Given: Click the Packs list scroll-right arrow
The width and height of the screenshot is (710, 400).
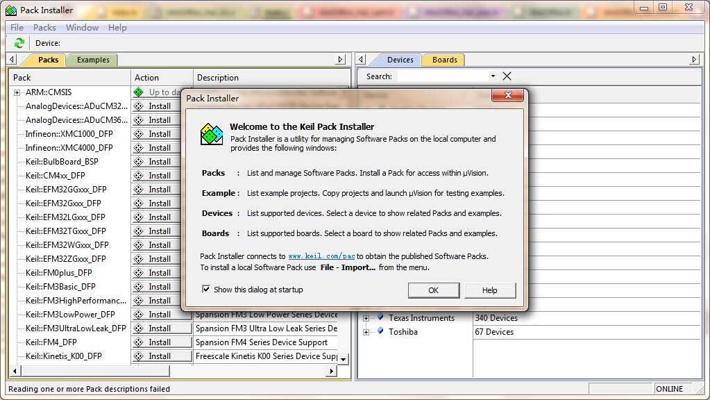Looking at the screenshot, I should tap(332, 371).
